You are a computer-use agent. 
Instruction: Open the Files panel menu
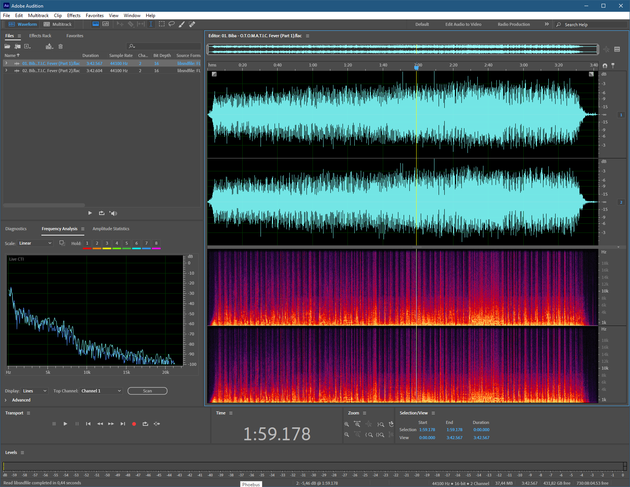19,36
